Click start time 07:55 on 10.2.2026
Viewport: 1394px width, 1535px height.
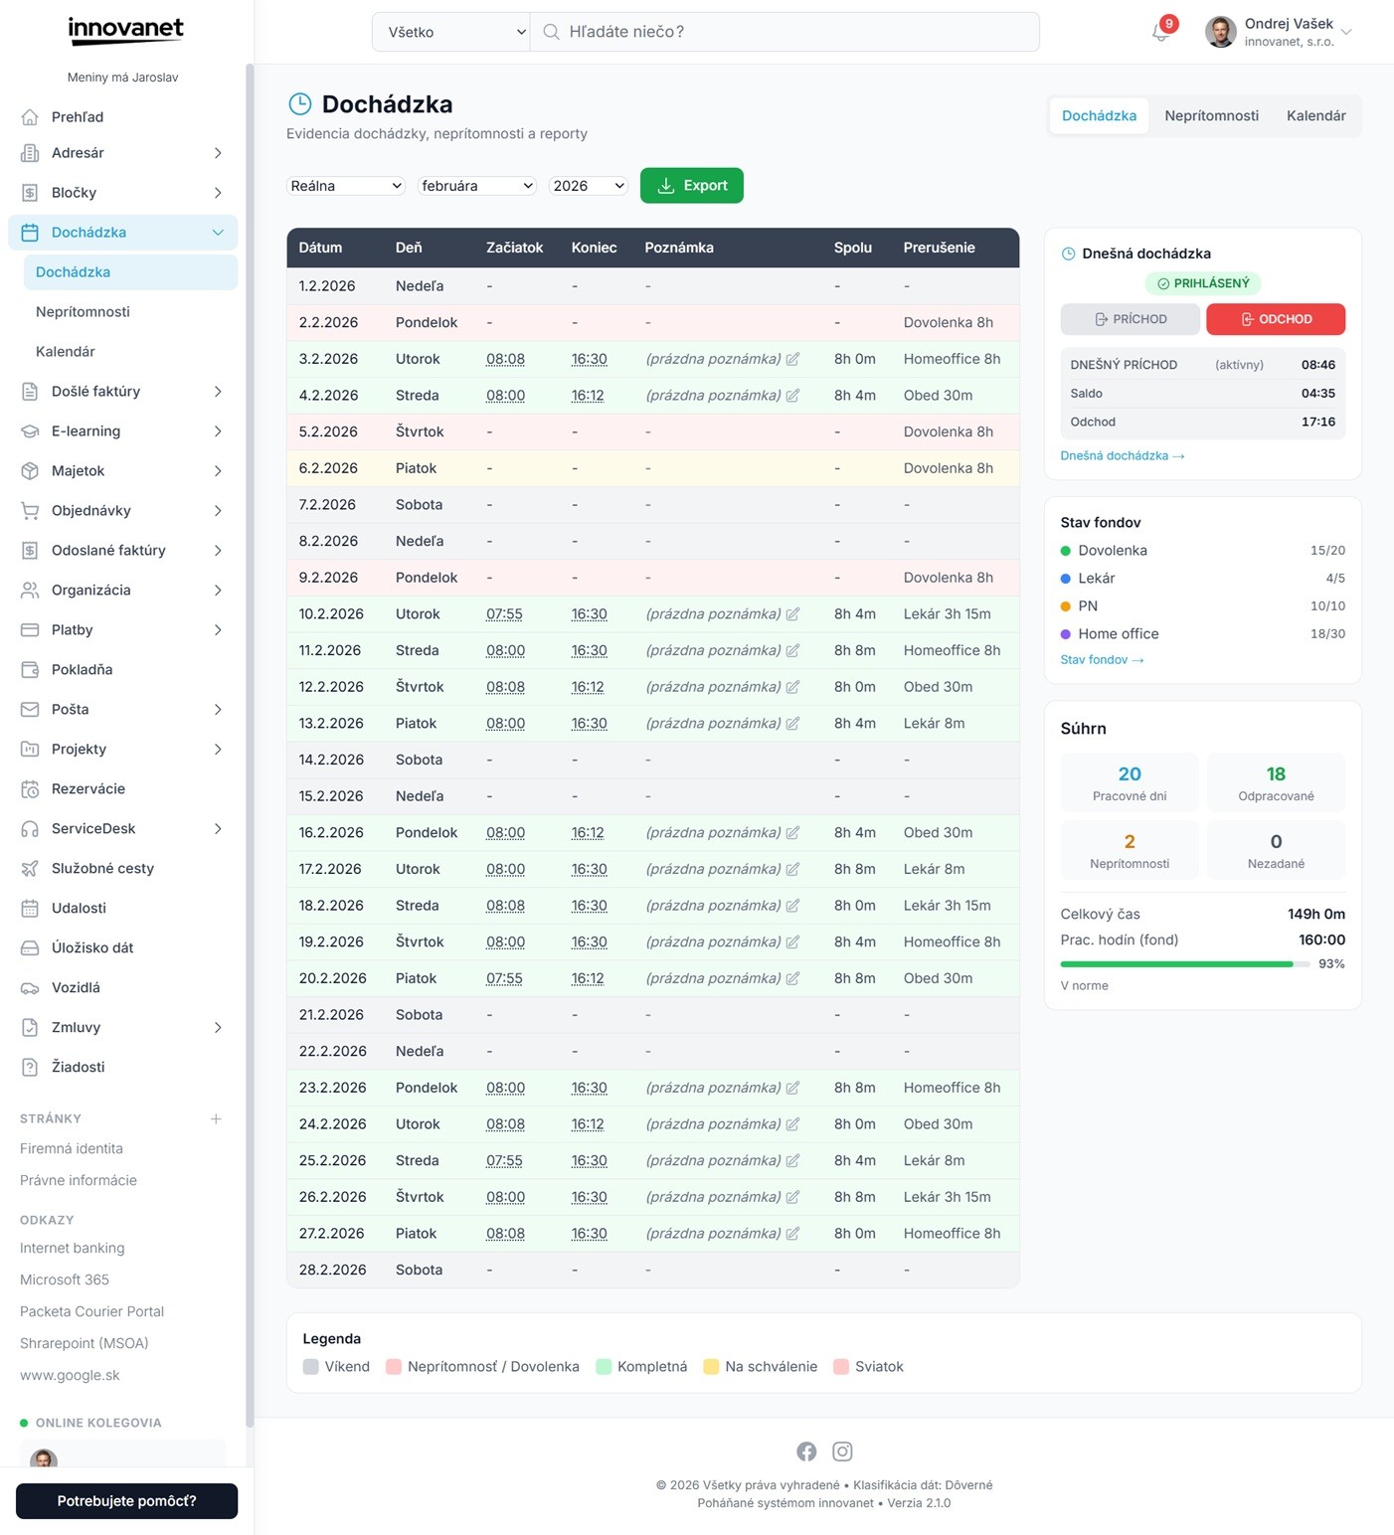coord(504,614)
